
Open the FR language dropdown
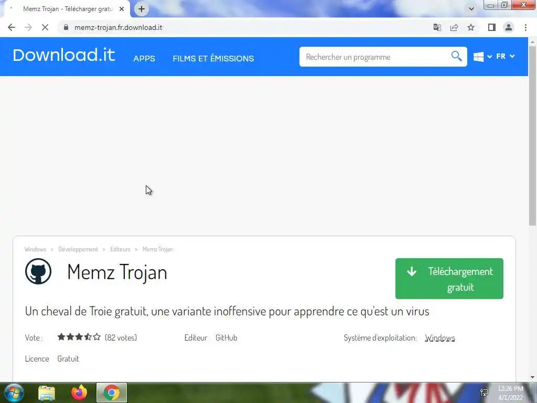506,56
